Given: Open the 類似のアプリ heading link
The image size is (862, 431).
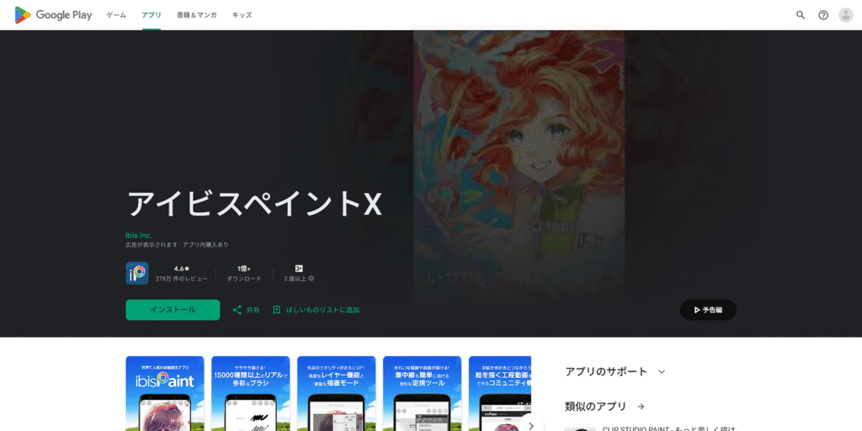Looking at the screenshot, I should (x=595, y=407).
